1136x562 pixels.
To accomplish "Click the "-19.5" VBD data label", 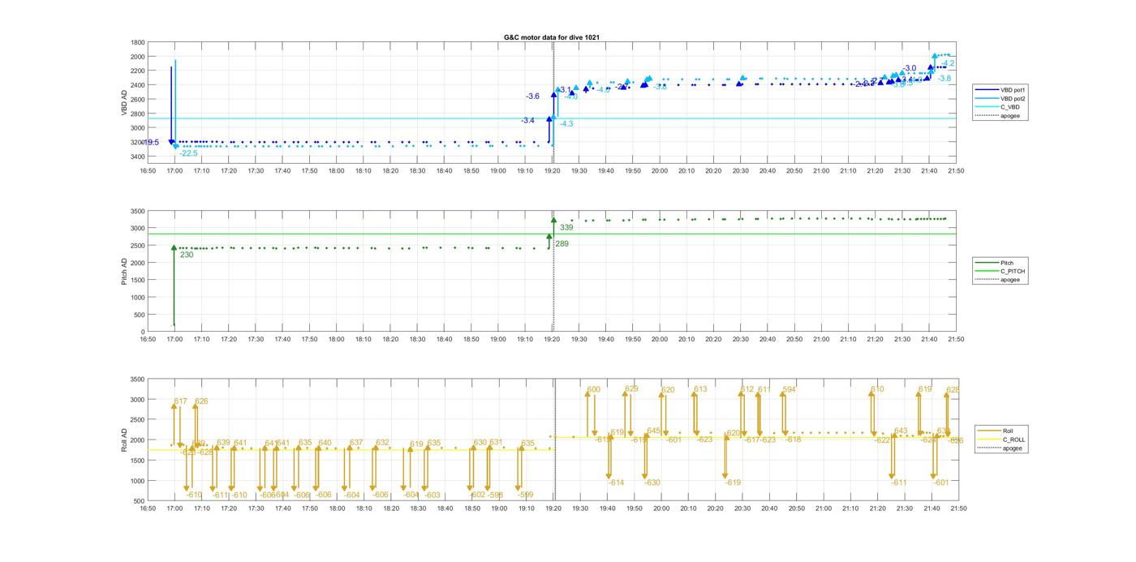I will point(150,142).
